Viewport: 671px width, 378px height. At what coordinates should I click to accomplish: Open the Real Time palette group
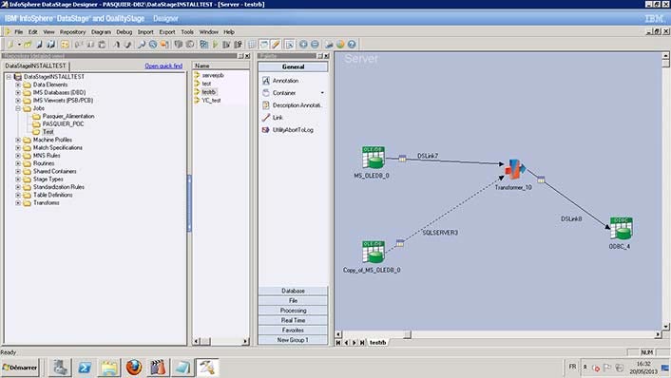click(x=293, y=320)
